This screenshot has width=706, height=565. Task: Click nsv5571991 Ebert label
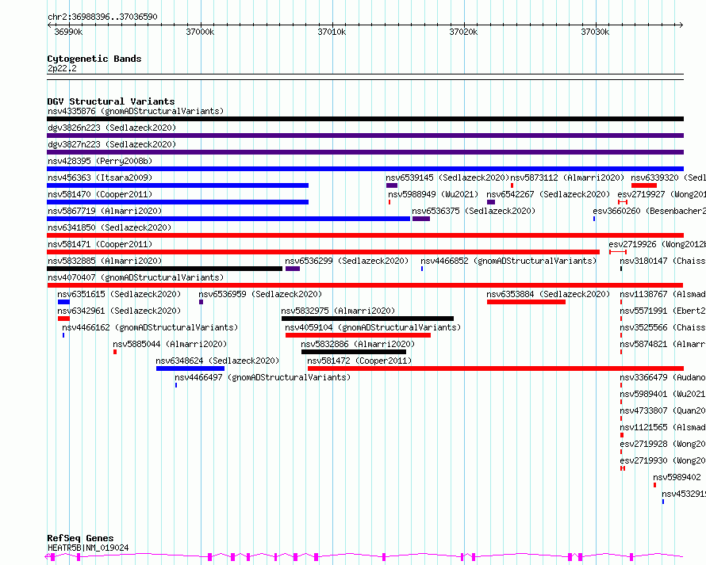click(663, 311)
